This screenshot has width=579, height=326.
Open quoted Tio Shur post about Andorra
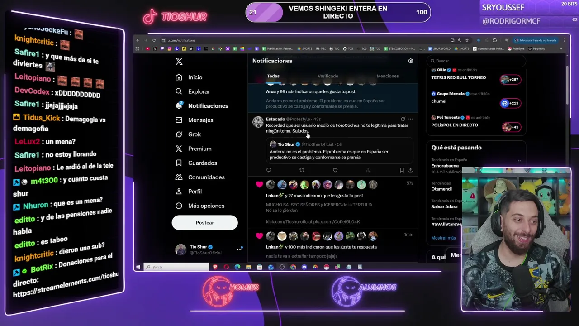(x=339, y=151)
